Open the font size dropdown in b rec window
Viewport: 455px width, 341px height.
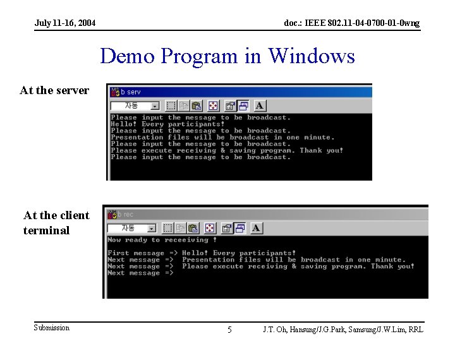(x=131, y=228)
